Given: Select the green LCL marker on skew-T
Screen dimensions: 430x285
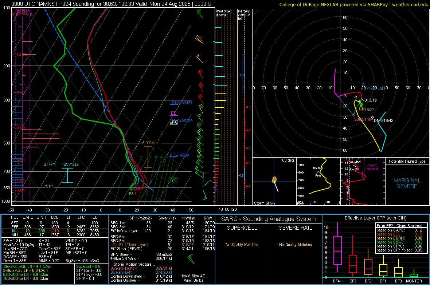Looking at the screenshot, I should pos(173,180).
